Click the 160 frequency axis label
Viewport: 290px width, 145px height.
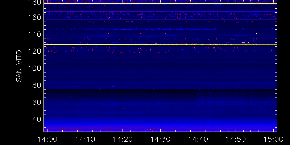(34, 17)
